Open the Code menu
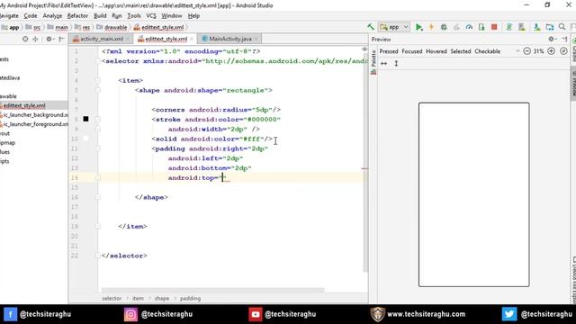 [30, 16]
